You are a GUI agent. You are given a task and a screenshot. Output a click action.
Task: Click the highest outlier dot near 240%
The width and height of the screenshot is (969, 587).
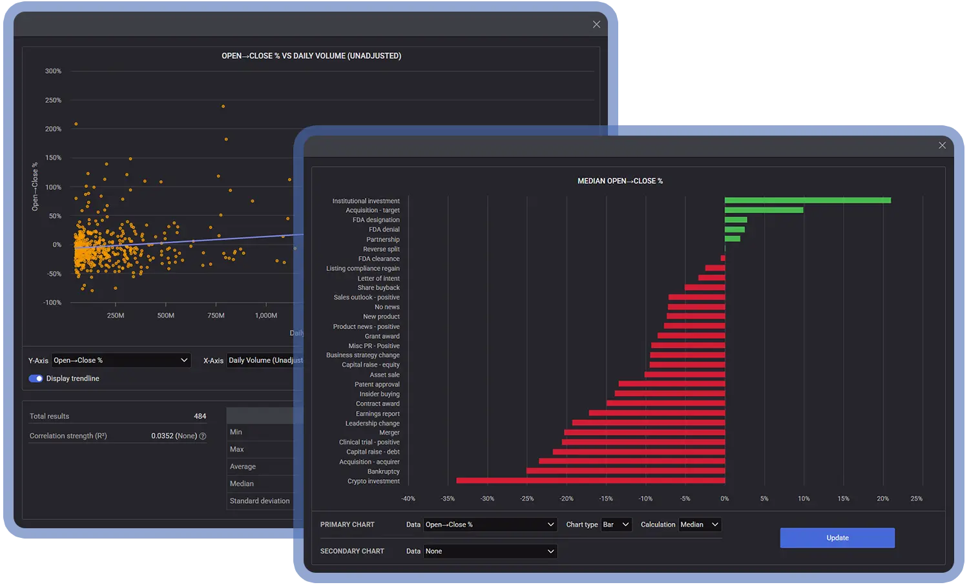224,107
